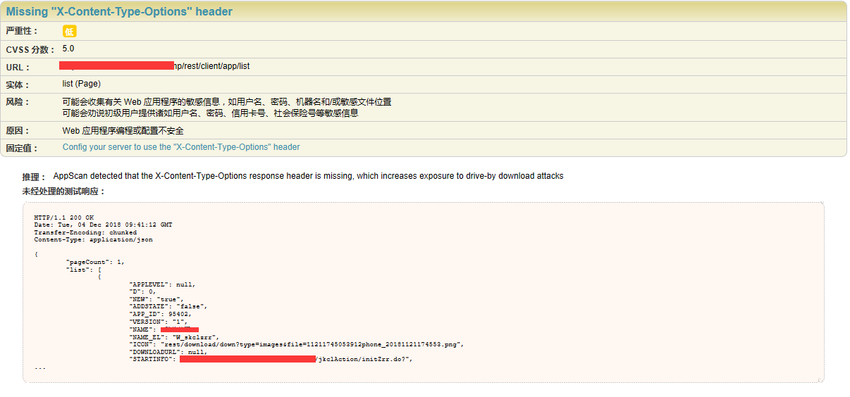Click the "list": [ JSON line
Screen dimensions: 850x397
point(83,270)
